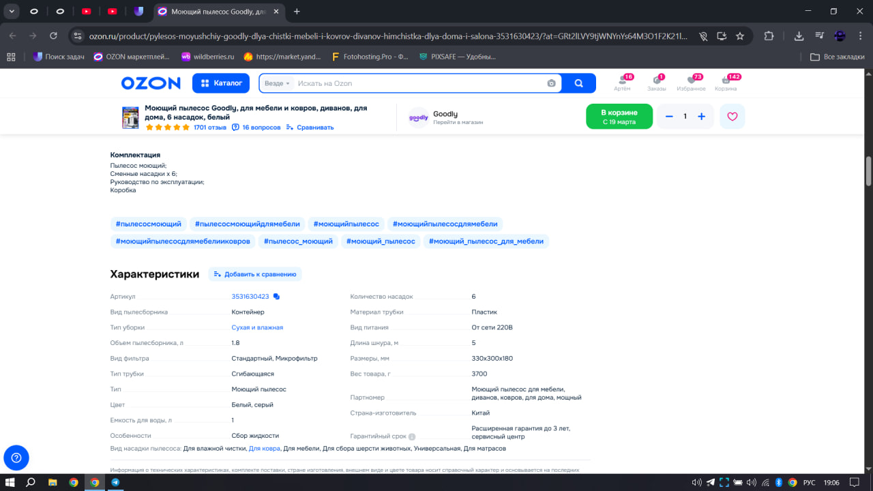Click the info icon beside Гарантийный срок
This screenshot has width=873, height=491.
[412, 437]
